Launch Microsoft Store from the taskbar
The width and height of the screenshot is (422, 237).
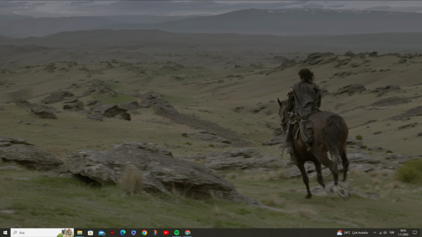(x=91, y=233)
